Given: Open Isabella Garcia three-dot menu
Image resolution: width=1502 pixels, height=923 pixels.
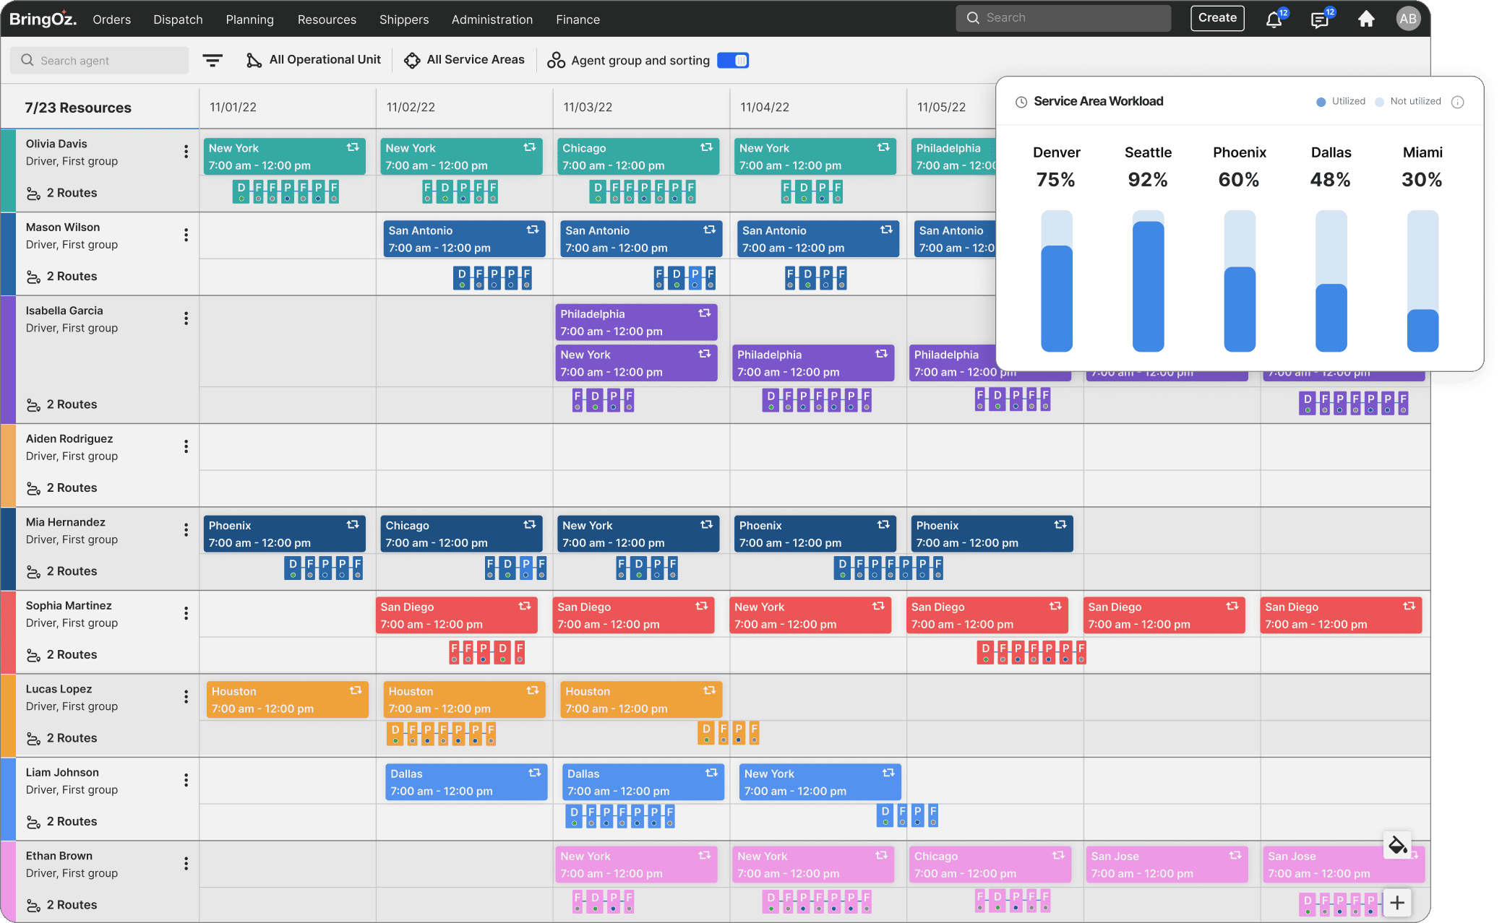Looking at the screenshot, I should (186, 318).
